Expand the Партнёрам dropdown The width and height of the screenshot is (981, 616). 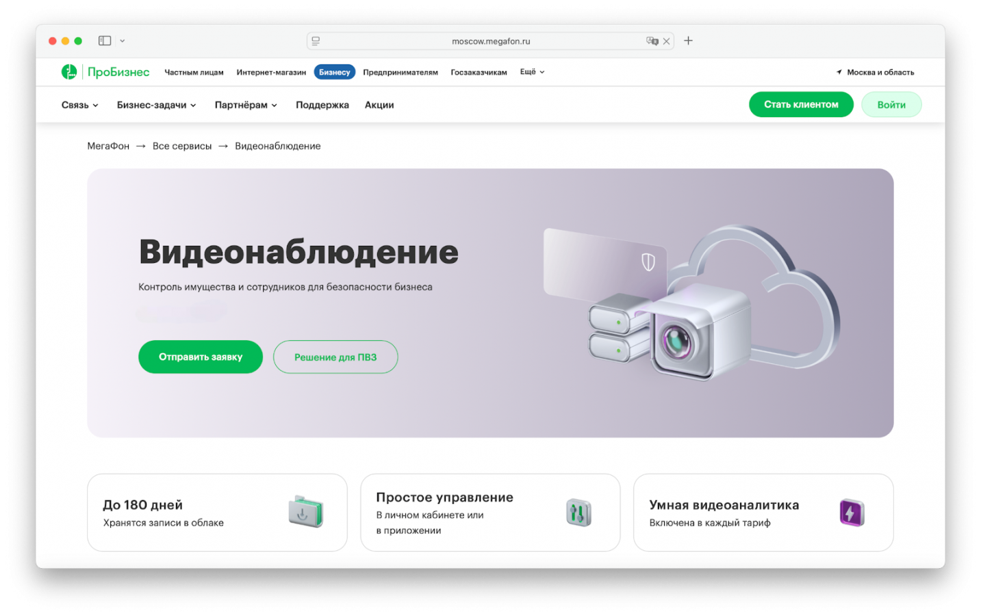point(246,105)
